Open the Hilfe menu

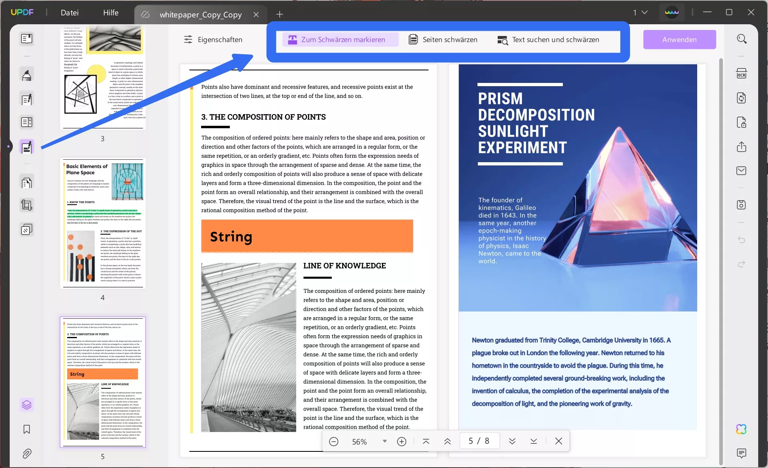tap(111, 13)
